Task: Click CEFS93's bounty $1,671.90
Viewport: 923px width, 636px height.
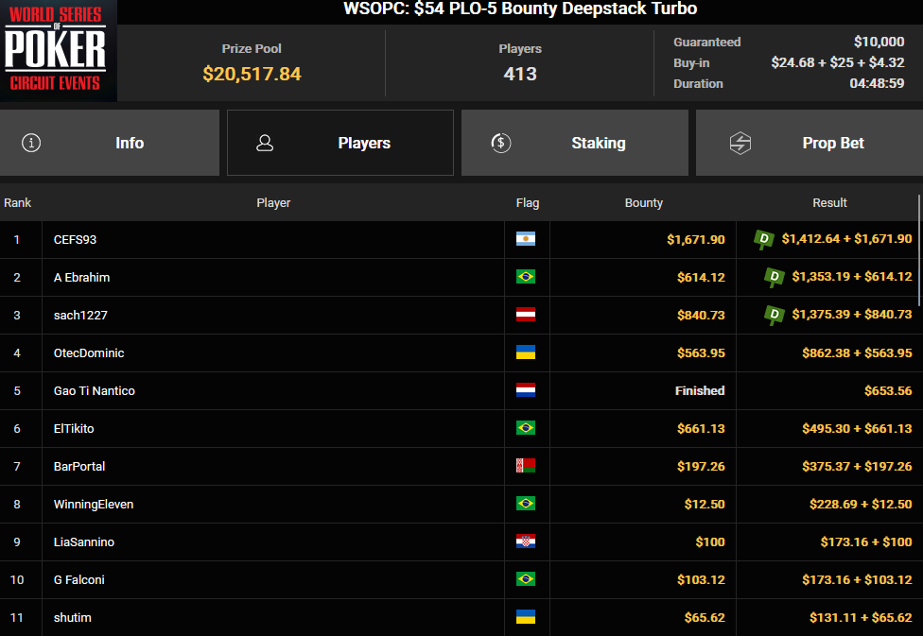Action: [x=695, y=239]
